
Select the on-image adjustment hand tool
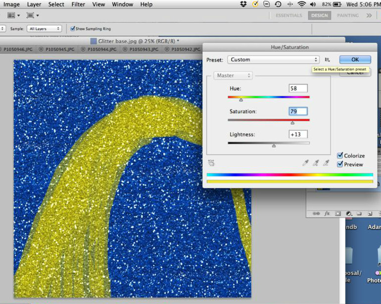pos(211,163)
